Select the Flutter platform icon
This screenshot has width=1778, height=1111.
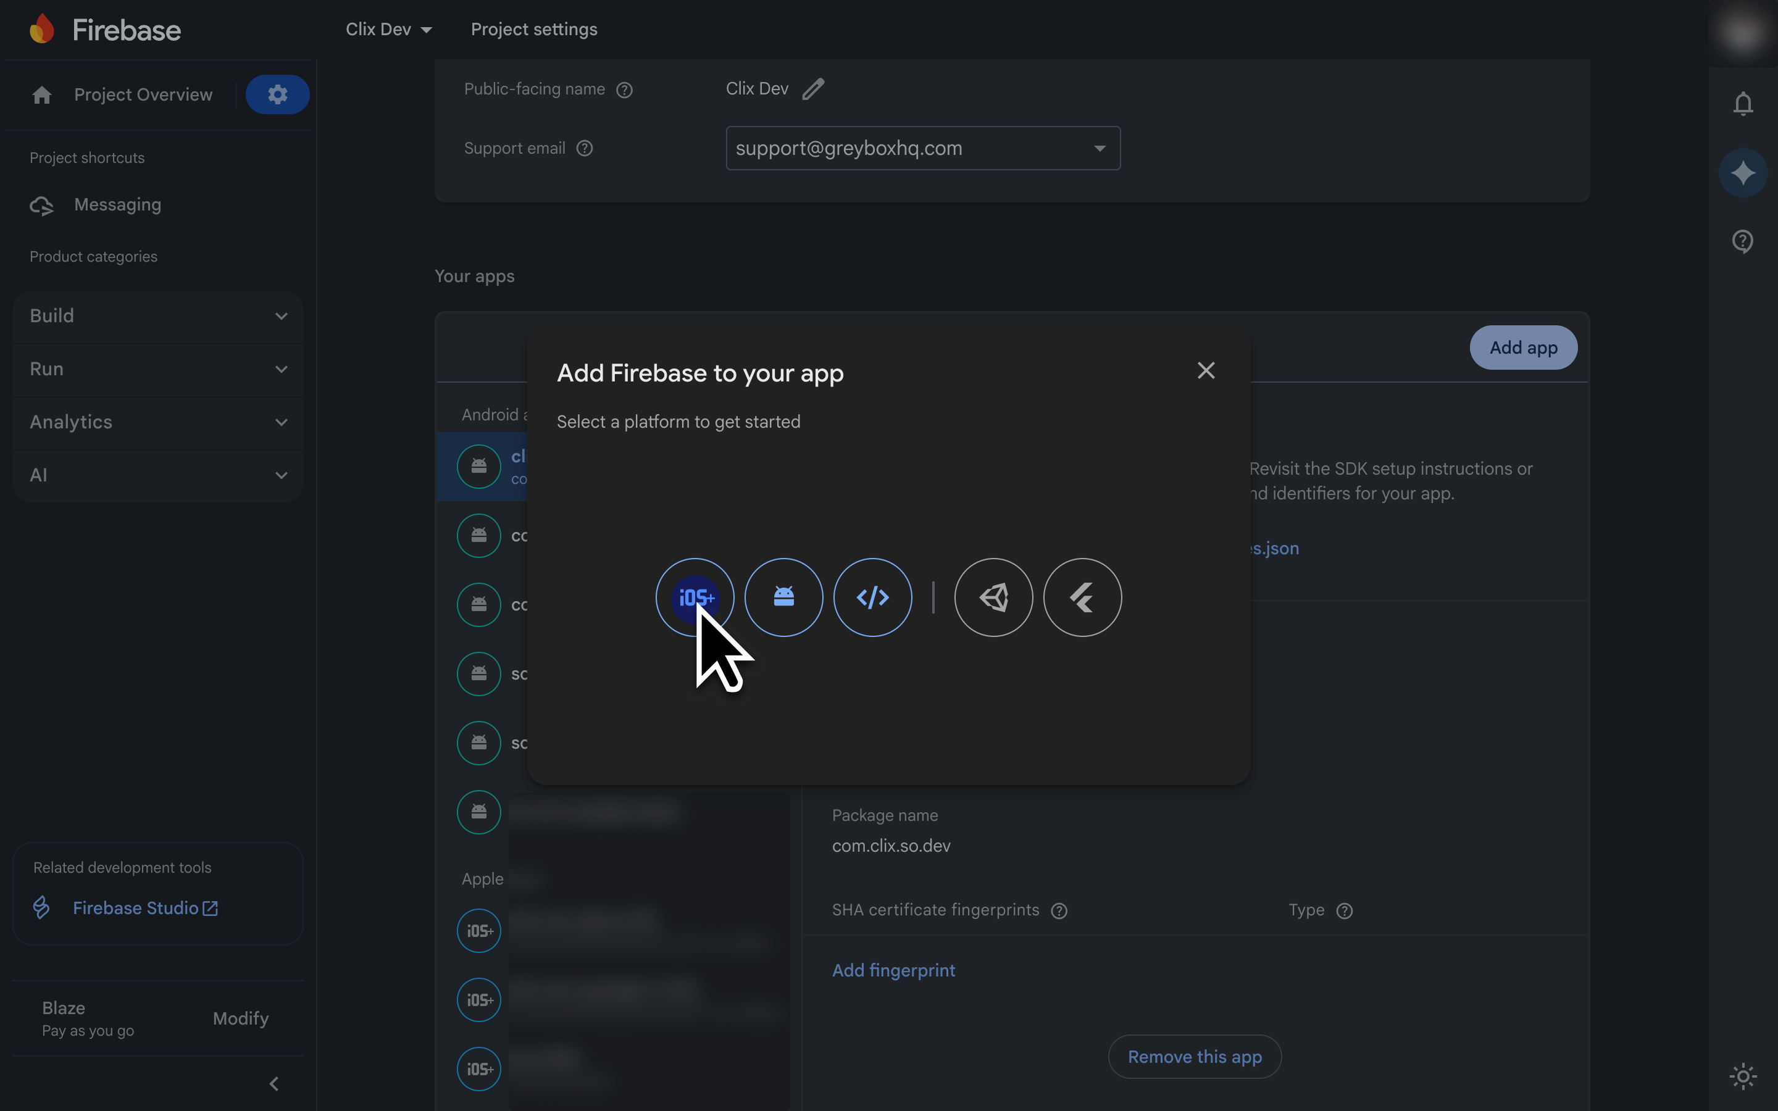click(1082, 597)
